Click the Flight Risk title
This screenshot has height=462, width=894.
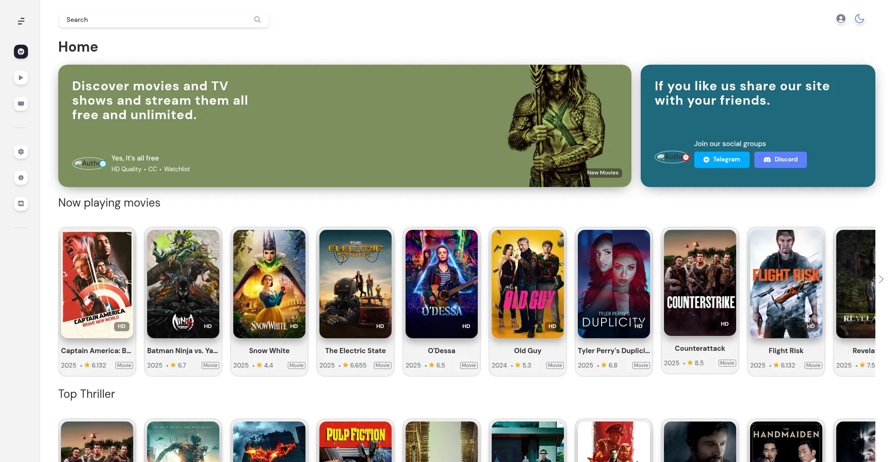pyautogui.click(x=786, y=351)
